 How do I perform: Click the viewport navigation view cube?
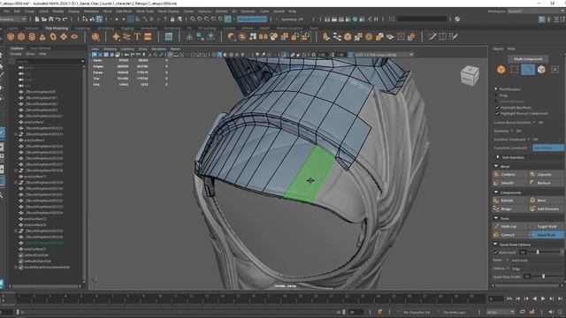[x=470, y=75]
